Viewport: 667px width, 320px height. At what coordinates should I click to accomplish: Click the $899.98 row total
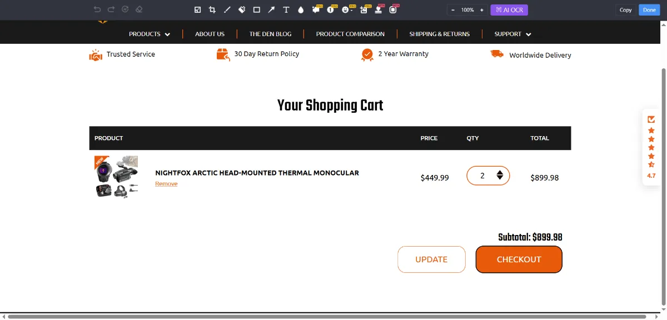(x=545, y=178)
